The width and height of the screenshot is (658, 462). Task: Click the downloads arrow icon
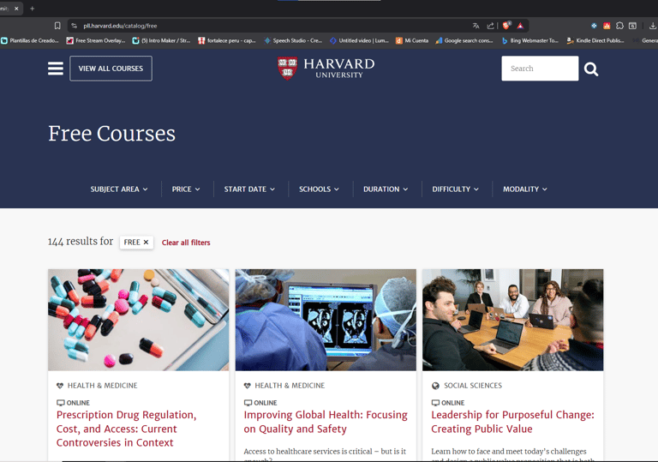(653, 26)
